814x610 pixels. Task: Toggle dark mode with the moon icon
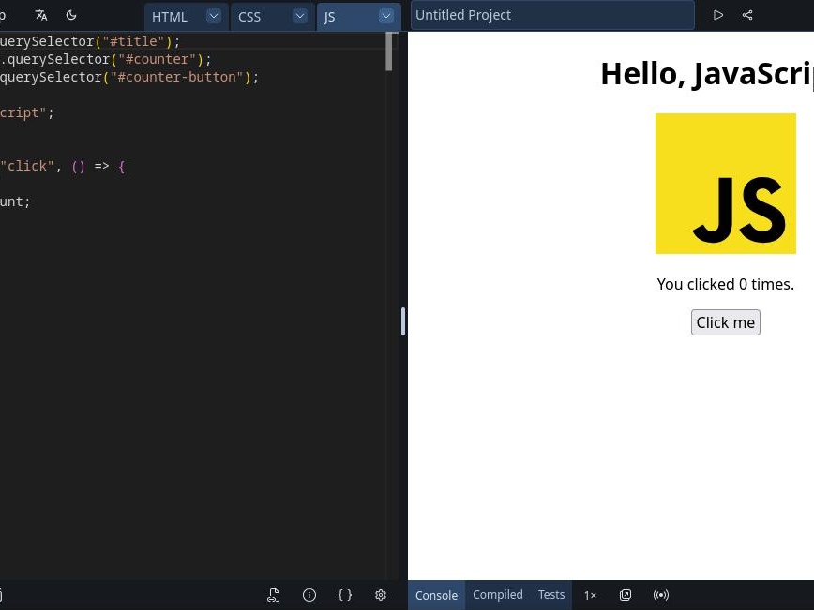point(71,15)
